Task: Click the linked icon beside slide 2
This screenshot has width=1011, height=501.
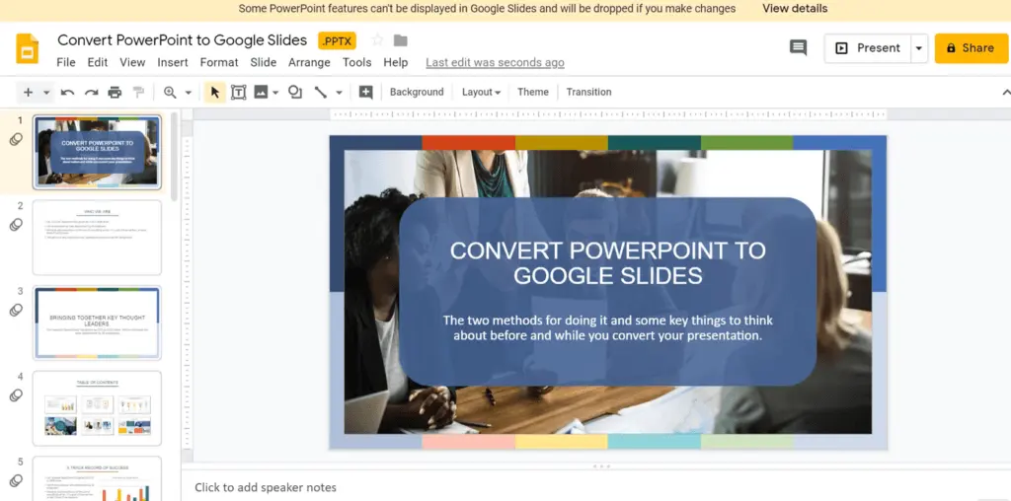Action: click(16, 225)
